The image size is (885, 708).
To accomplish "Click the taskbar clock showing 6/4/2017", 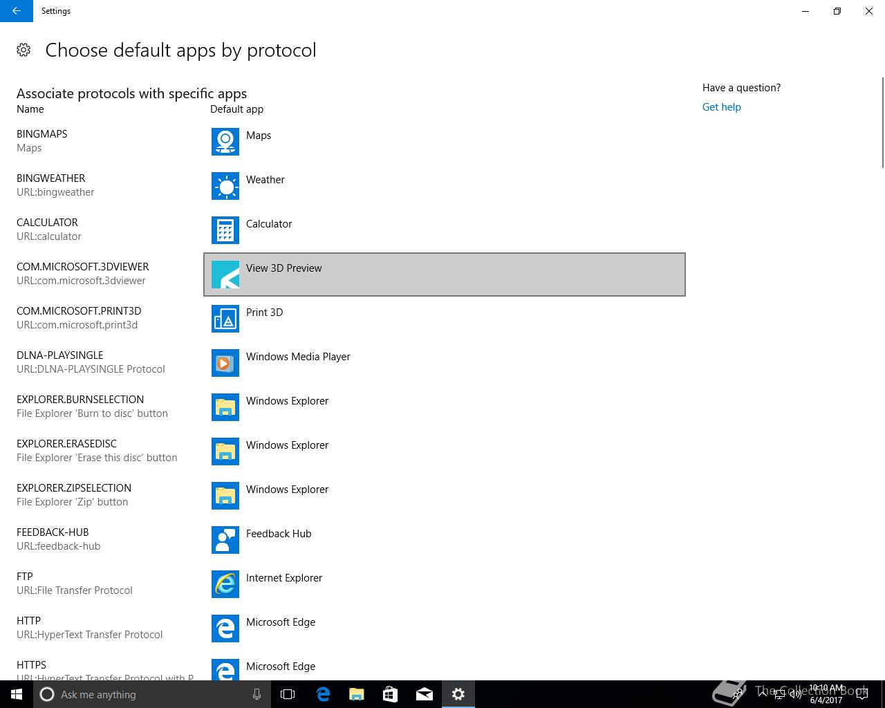I will pyautogui.click(x=826, y=694).
